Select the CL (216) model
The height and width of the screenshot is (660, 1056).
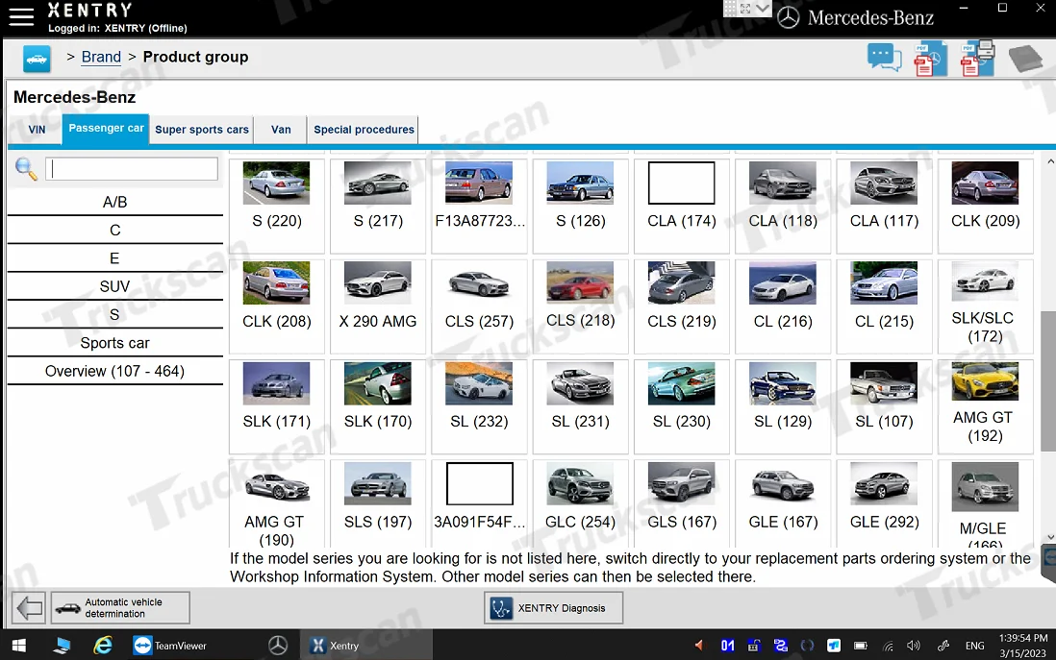(x=783, y=306)
